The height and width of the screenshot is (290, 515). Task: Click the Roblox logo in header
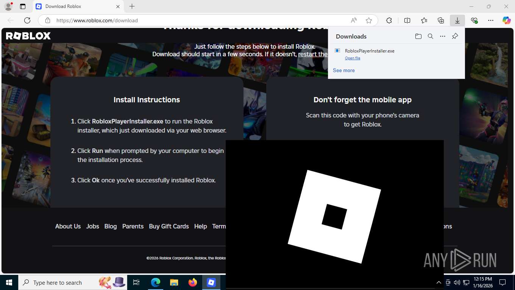[x=28, y=36]
